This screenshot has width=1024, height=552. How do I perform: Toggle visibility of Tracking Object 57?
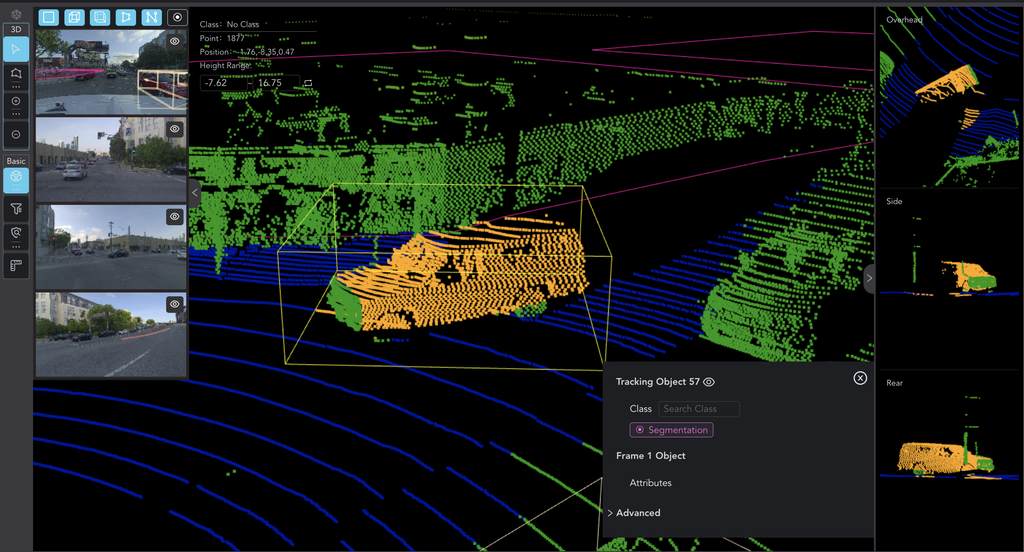pos(709,382)
